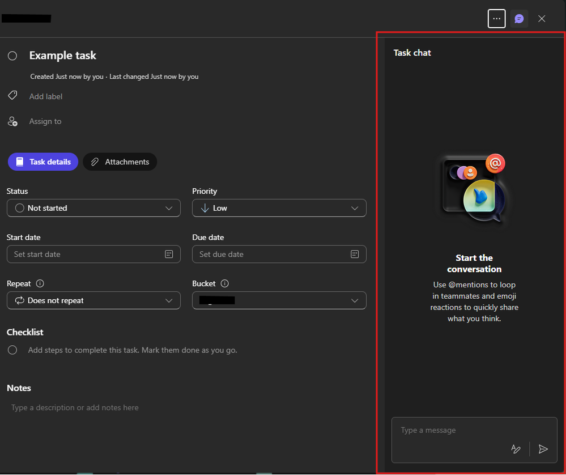Click the Start date label
566x475 pixels.
(x=23, y=238)
